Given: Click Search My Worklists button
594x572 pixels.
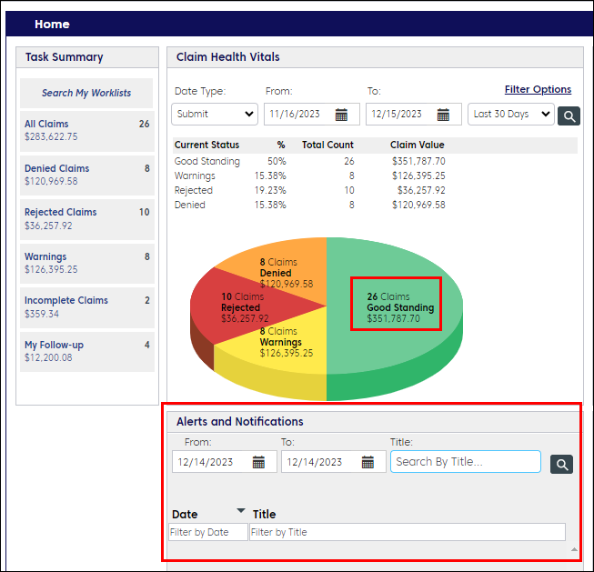Looking at the screenshot, I should [86, 93].
